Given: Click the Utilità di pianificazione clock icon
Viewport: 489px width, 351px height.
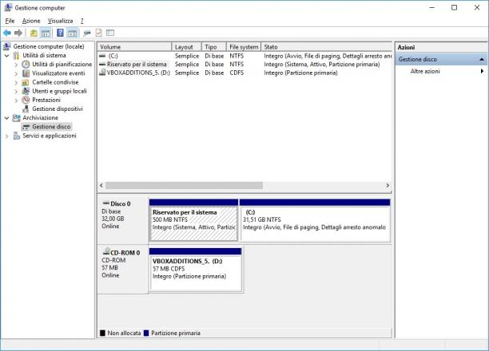Looking at the screenshot, I should [x=26, y=64].
